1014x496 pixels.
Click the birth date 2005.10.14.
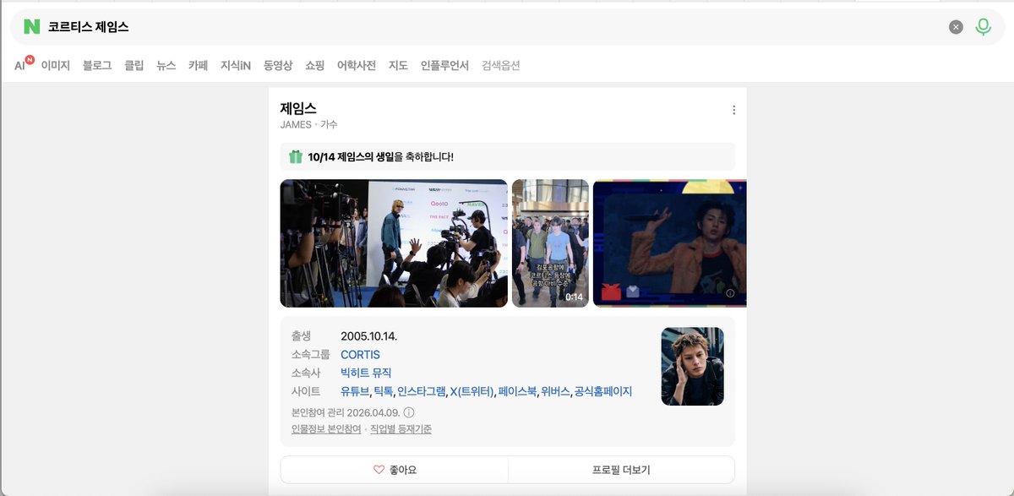pyautogui.click(x=368, y=336)
